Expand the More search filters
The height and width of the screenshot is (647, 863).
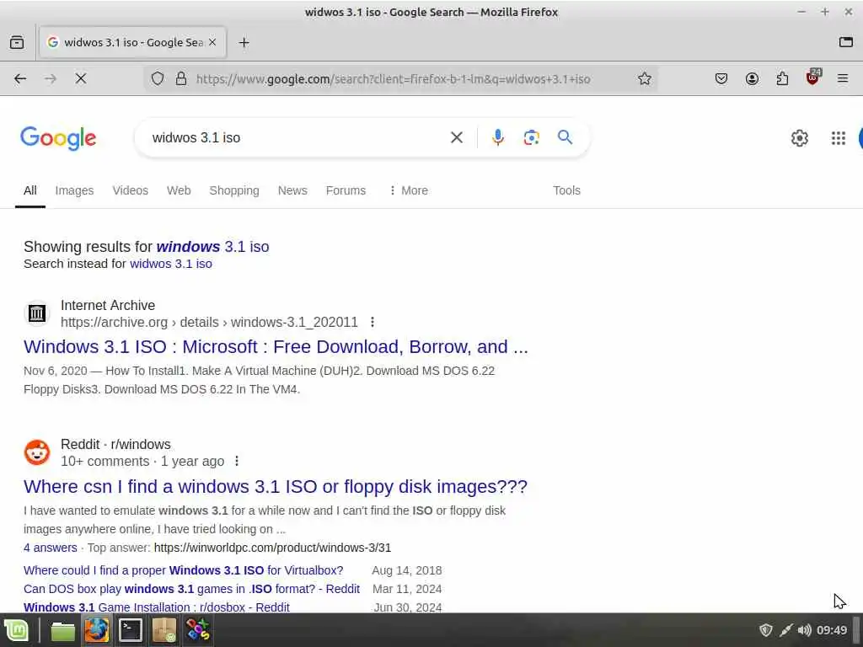coord(408,190)
